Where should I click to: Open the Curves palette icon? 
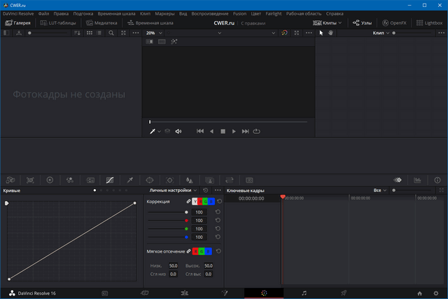pyautogui.click(x=110, y=180)
